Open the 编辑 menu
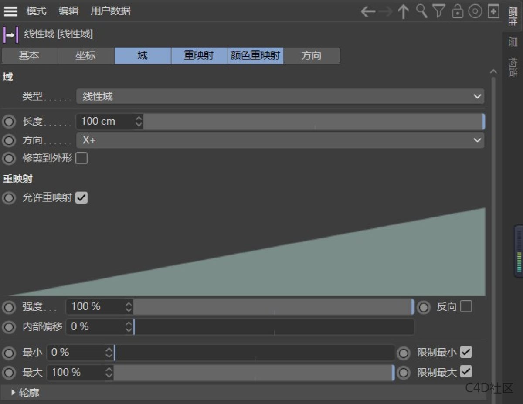 [68, 11]
